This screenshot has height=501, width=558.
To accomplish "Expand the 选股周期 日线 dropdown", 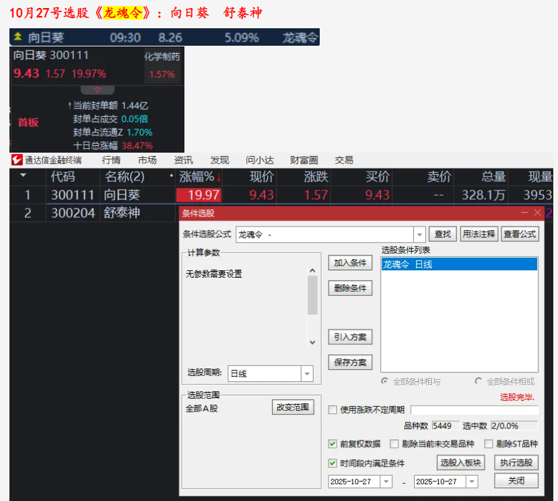I will click(307, 374).
